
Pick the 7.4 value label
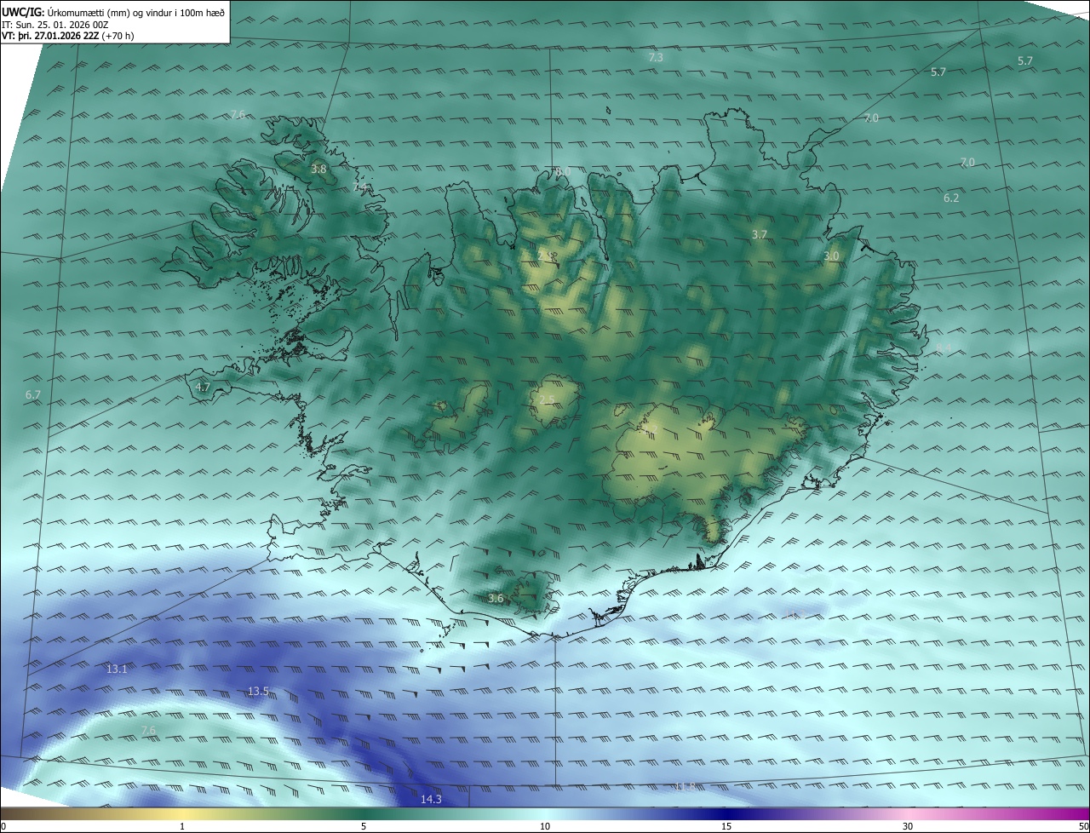tap(360, 187)
